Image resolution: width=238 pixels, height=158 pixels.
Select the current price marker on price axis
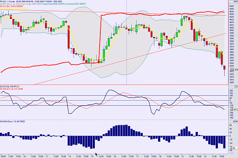(x=233, y=69)
